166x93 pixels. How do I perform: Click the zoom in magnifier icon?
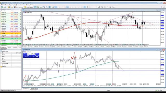point(44,7)
